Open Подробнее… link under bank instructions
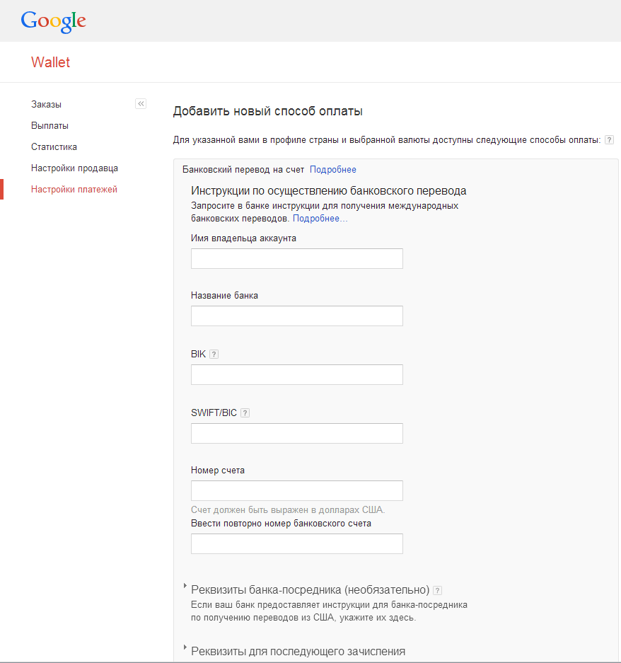 pyautogui.click(x=320, y=218)
